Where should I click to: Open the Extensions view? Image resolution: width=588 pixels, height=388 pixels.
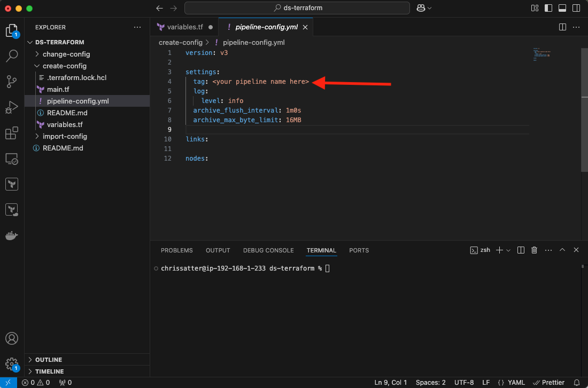[12, 133]
